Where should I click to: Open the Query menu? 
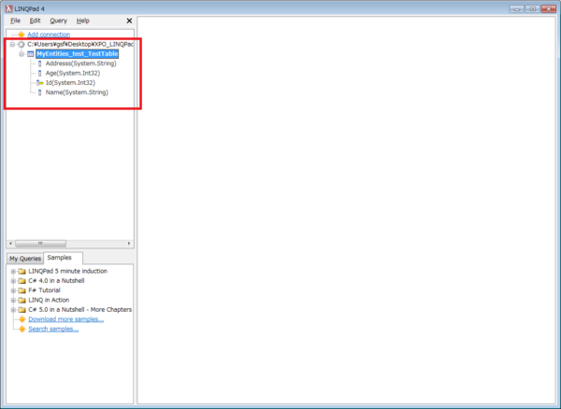[58, 21]
